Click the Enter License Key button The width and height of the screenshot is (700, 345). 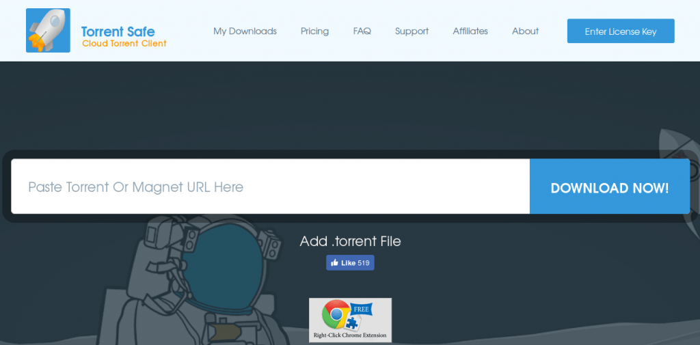(x=621, y=31)
